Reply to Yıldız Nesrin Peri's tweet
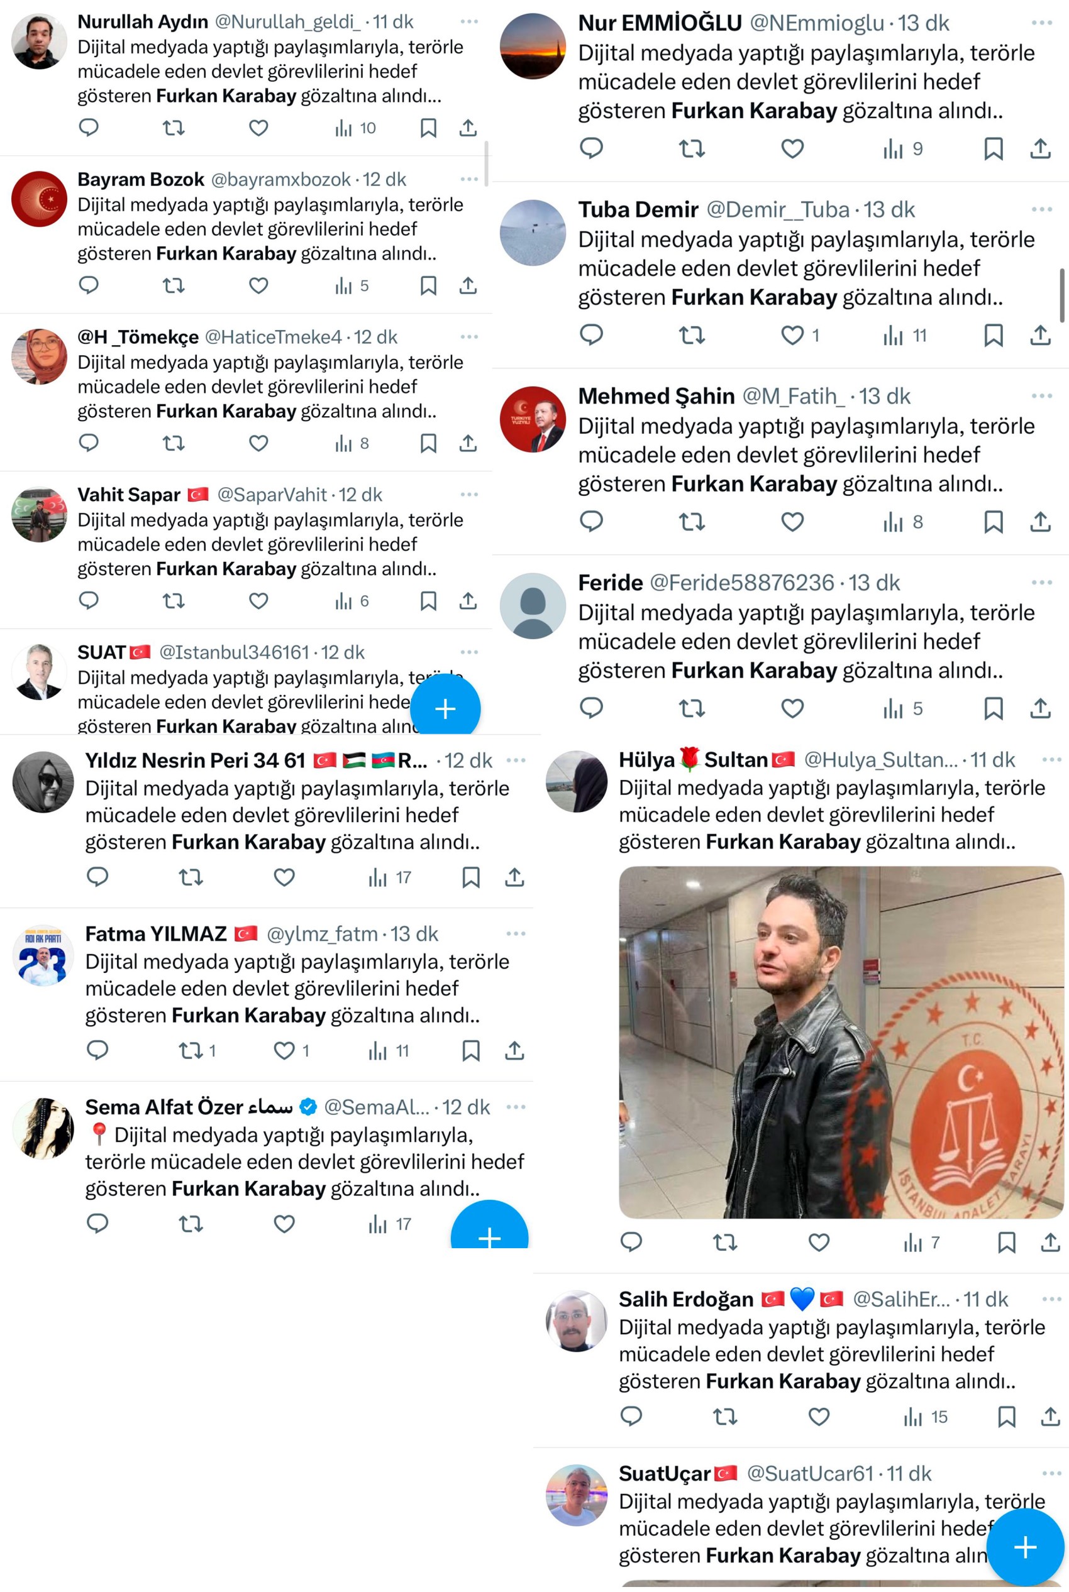The height and width of the screenshot is (1592, 1069). [x=97, y=877]
